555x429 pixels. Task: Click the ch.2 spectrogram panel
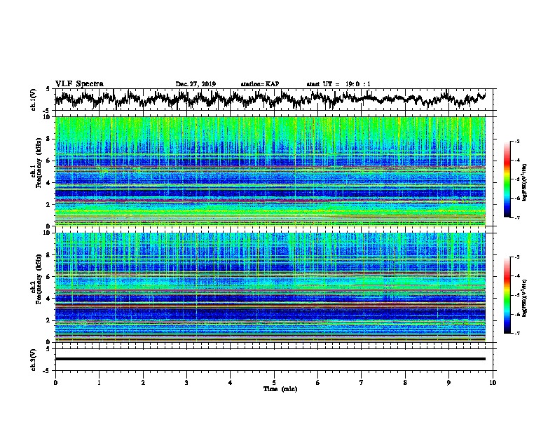click(270, 287)
